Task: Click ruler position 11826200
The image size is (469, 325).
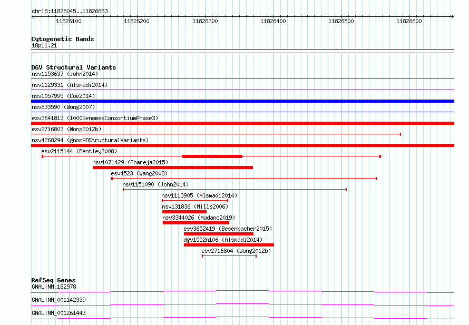Action: (x=136, y=21)
